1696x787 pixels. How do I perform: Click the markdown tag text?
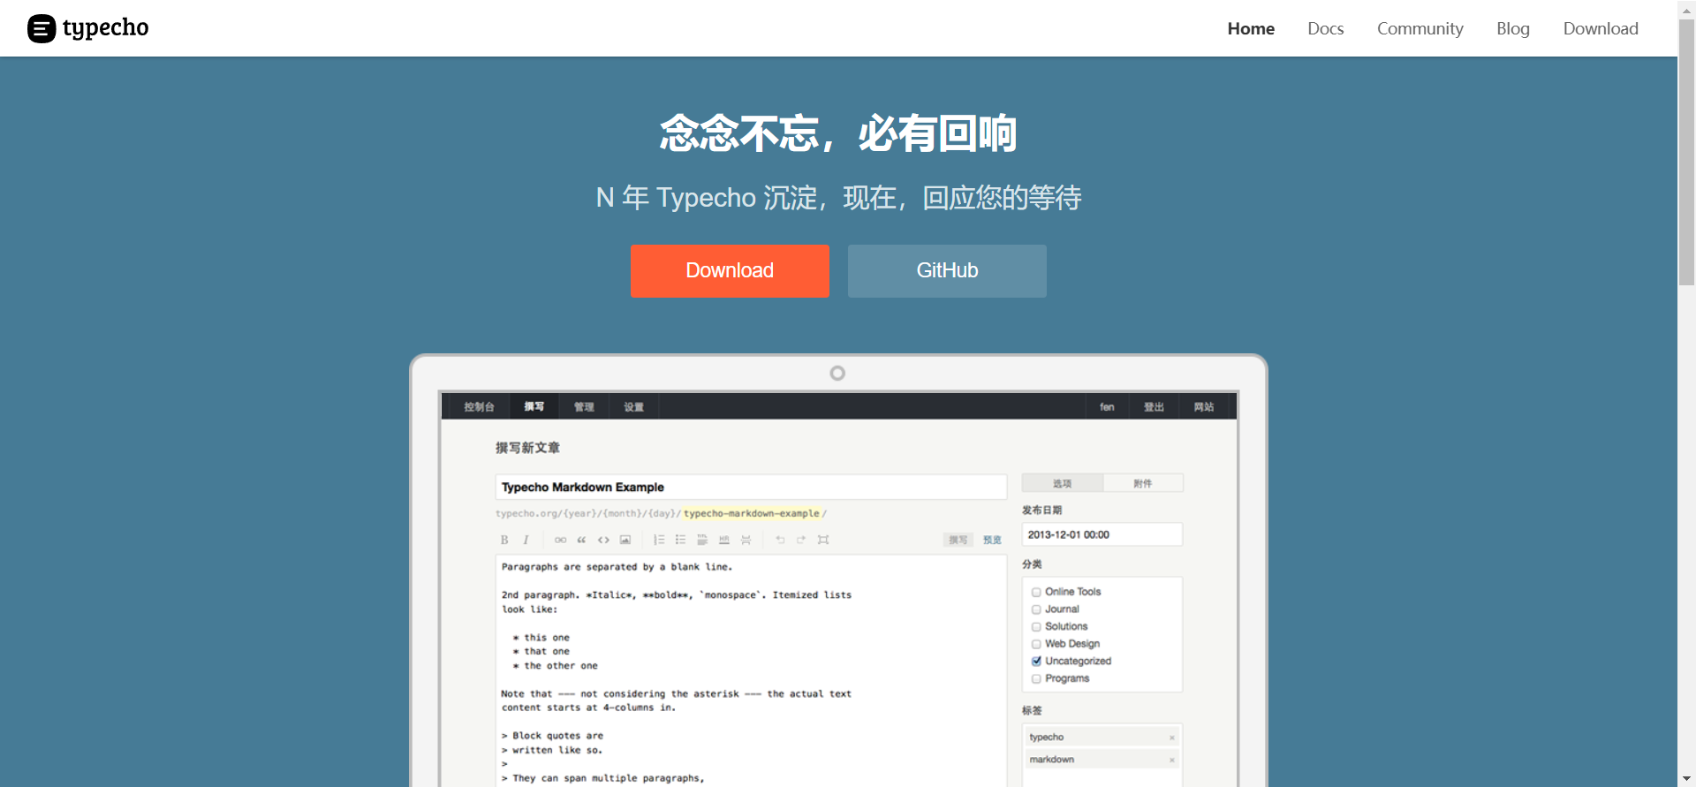click(x=1052, y=760)
